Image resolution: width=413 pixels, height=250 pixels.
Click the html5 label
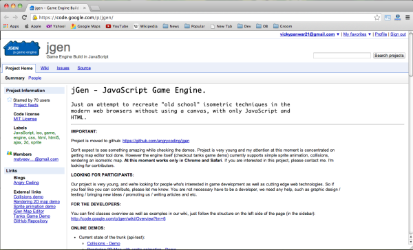point(54,137)
